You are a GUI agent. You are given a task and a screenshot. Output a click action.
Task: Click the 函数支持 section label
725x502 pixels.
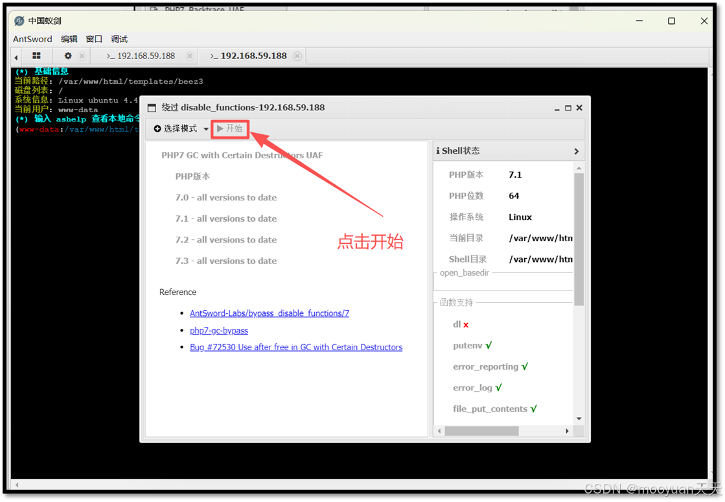pyautogui.click(x=456, y=303)
